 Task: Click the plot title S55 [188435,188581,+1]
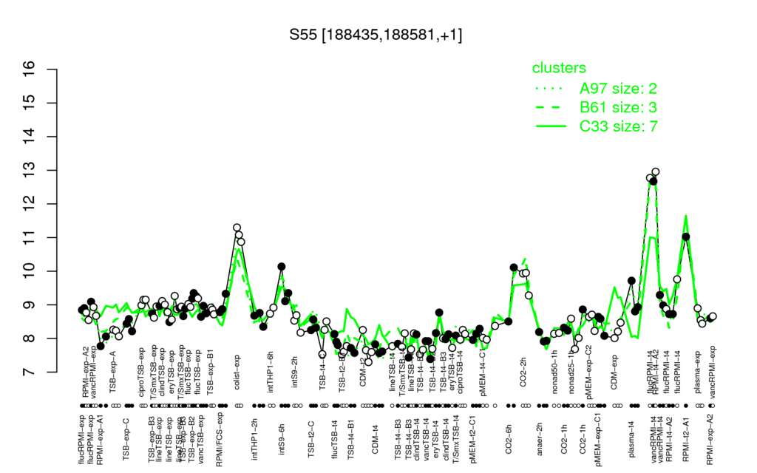point(376,35)
